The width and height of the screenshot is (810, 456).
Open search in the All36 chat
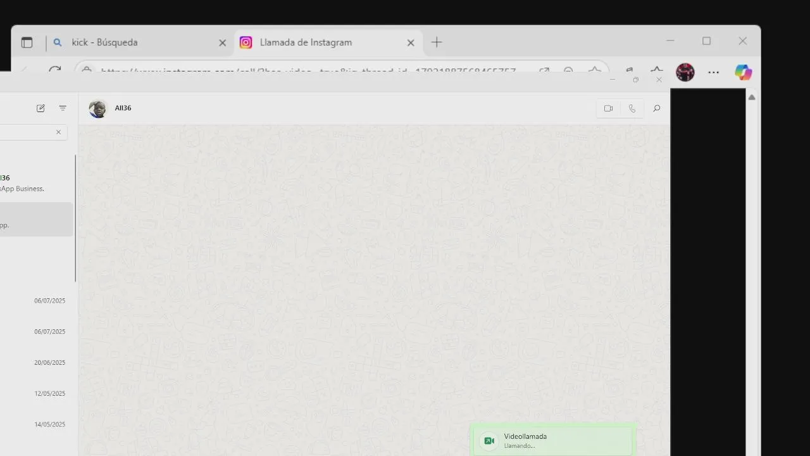(656, 108)
